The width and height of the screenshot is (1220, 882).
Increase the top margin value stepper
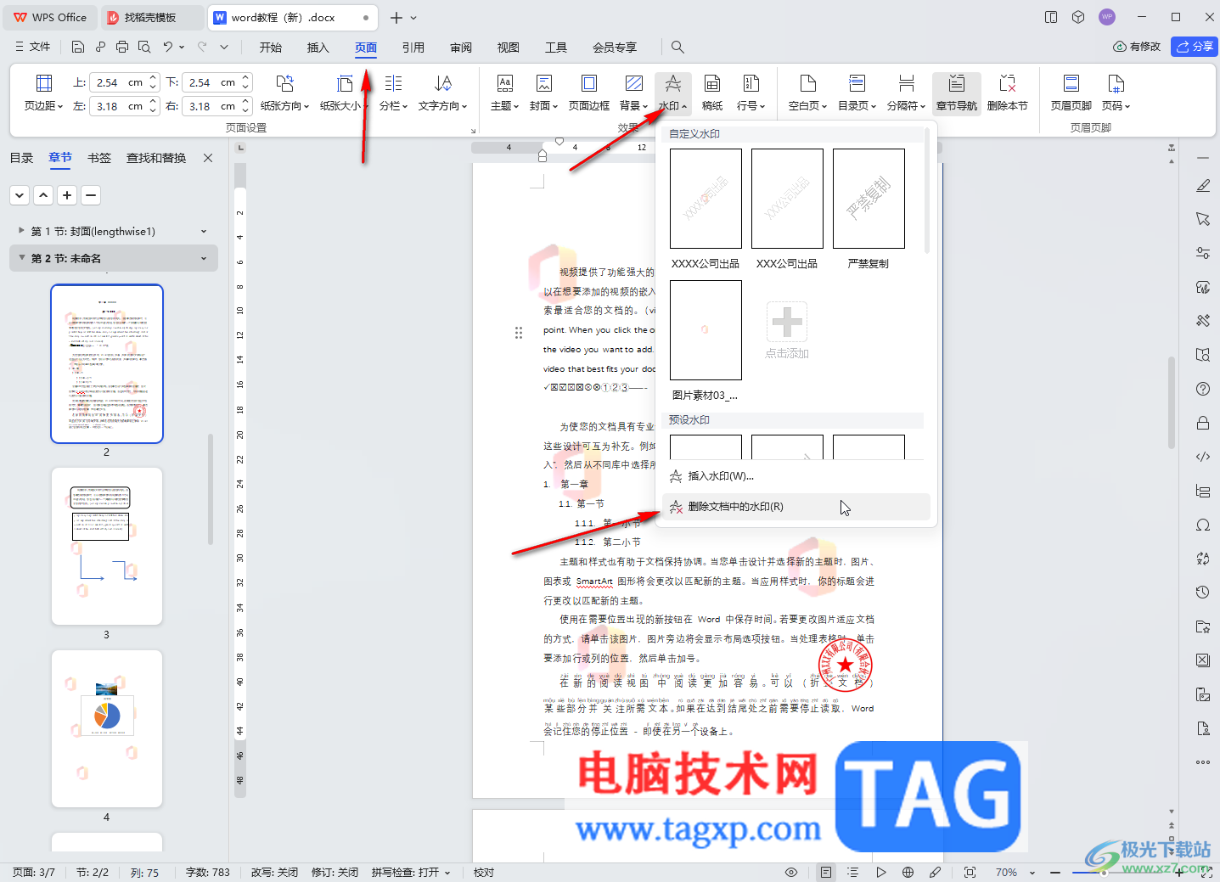[153, 78]
